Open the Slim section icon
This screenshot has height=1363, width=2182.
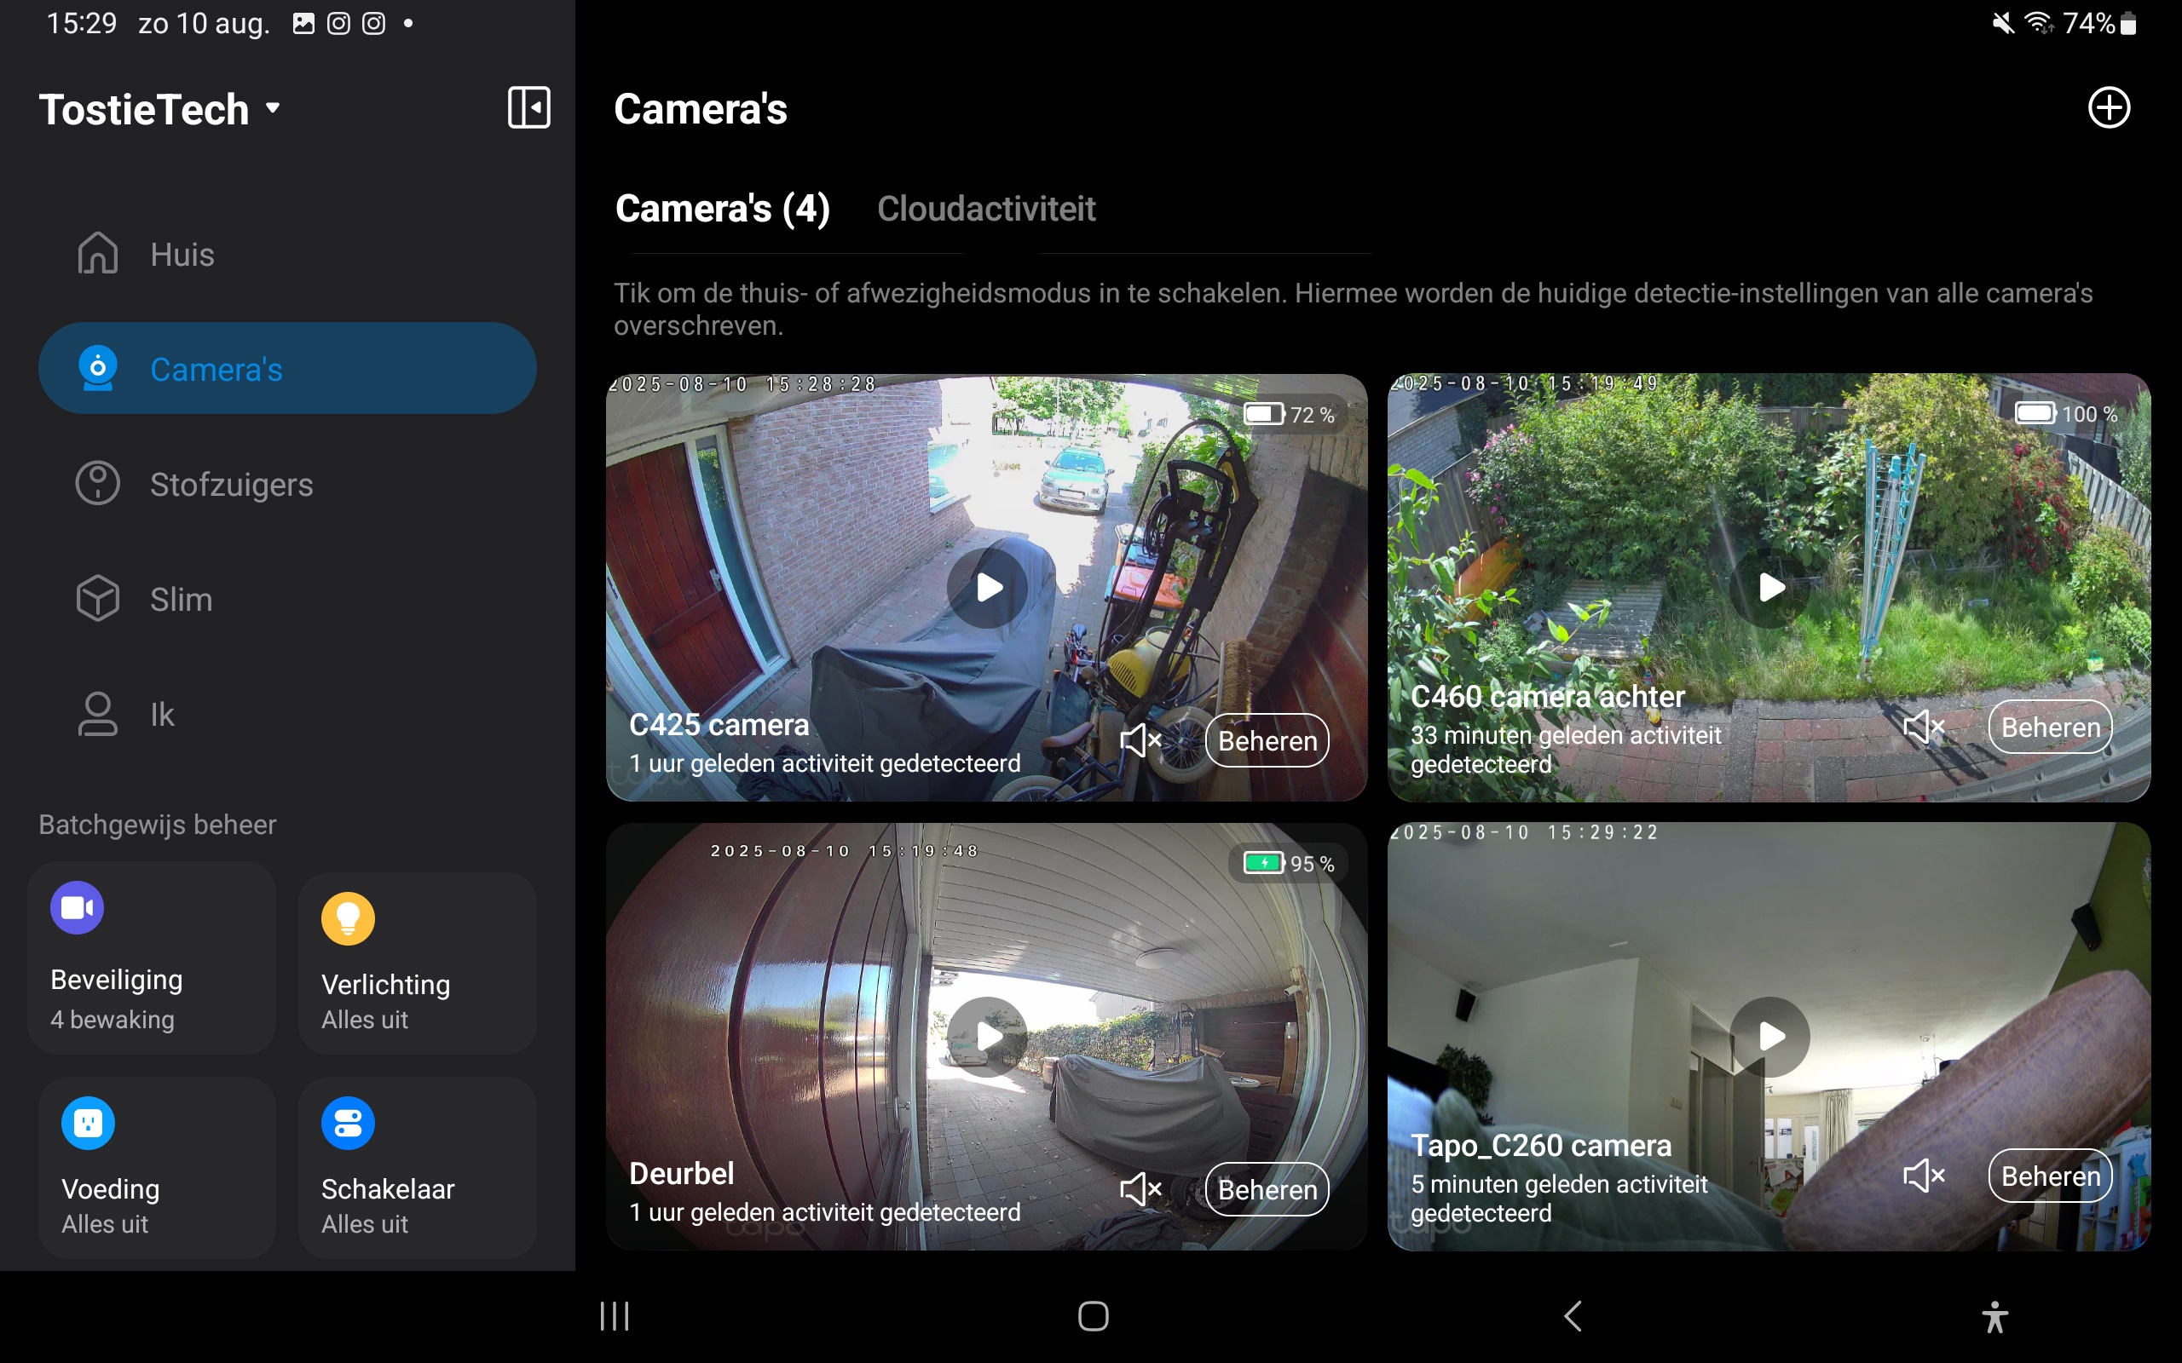coord(97,599)
